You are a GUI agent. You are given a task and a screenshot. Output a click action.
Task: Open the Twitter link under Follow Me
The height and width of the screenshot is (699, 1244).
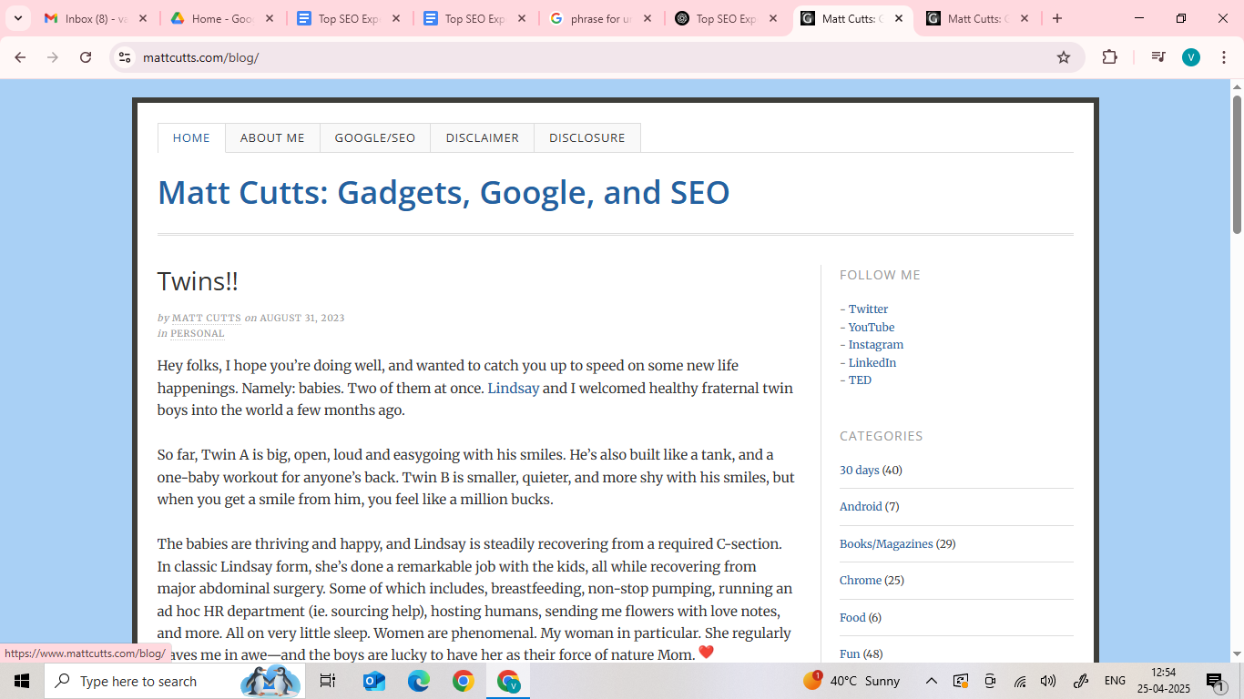click(868, 309)
